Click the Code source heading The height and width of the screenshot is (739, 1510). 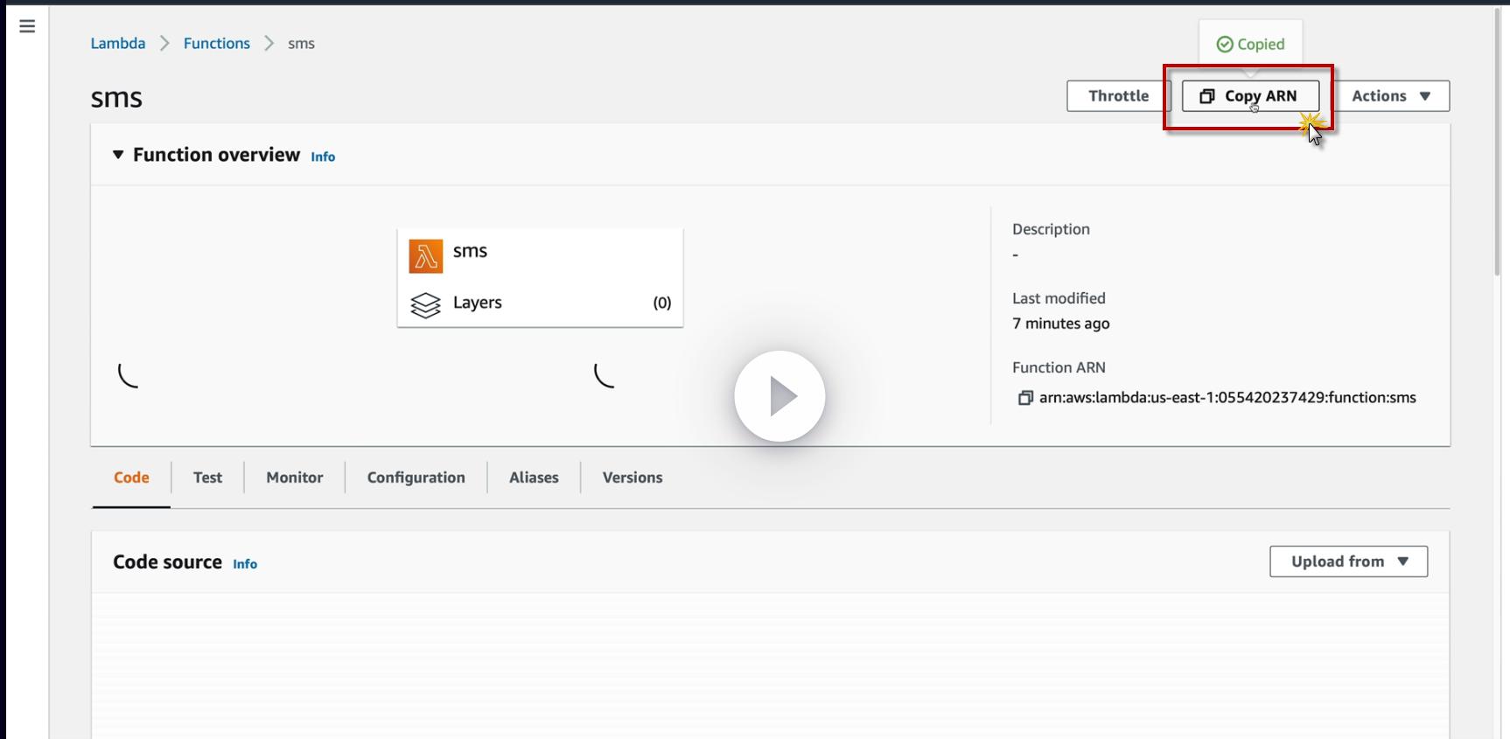[x=167, y=562]
